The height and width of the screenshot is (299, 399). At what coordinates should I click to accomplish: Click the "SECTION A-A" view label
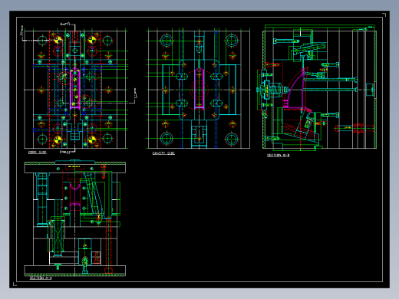[x=41, y=278]
